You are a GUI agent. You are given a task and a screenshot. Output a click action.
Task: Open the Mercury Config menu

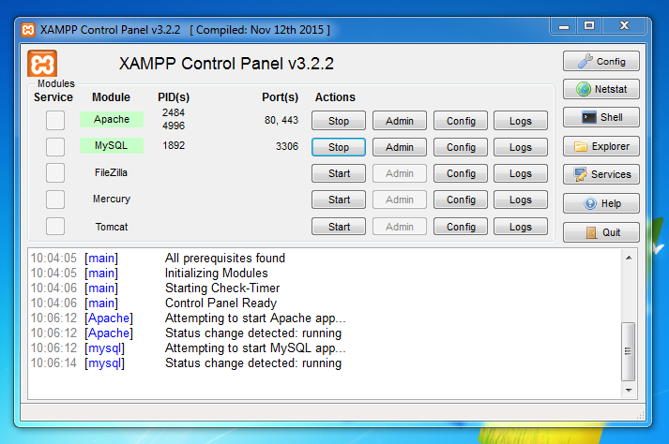461,200
